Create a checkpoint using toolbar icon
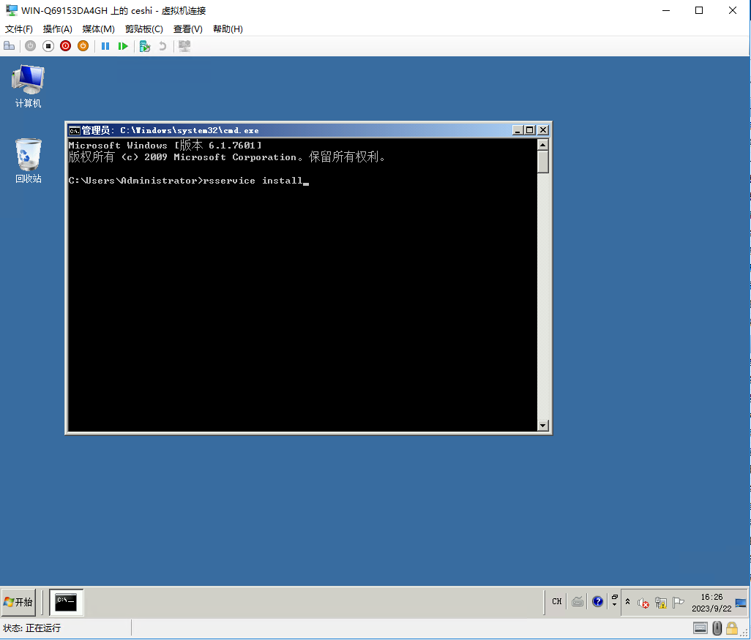Screen dimensions: 751x640 [145, 46]
